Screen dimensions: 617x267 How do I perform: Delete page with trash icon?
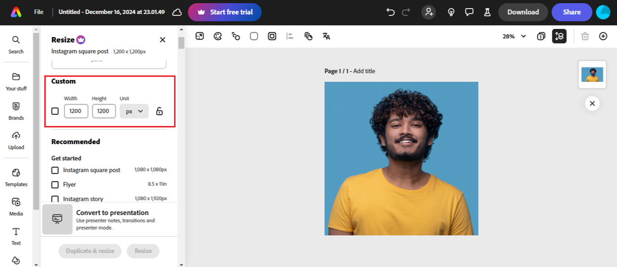585,36
